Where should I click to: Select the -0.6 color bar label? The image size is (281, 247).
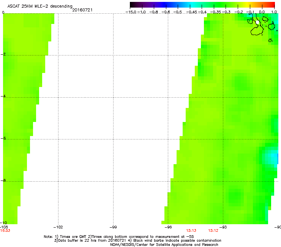[x=166, y=12]
